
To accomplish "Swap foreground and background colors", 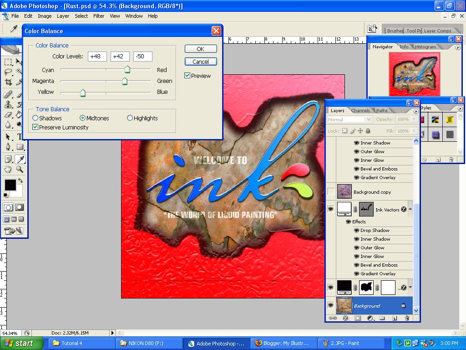I will (20, 180).
